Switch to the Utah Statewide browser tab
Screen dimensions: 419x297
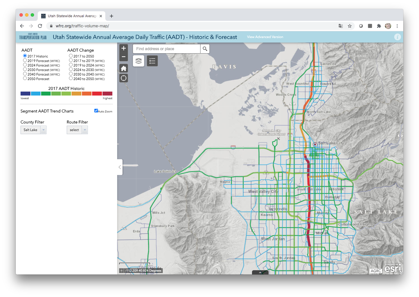(72, 16)
